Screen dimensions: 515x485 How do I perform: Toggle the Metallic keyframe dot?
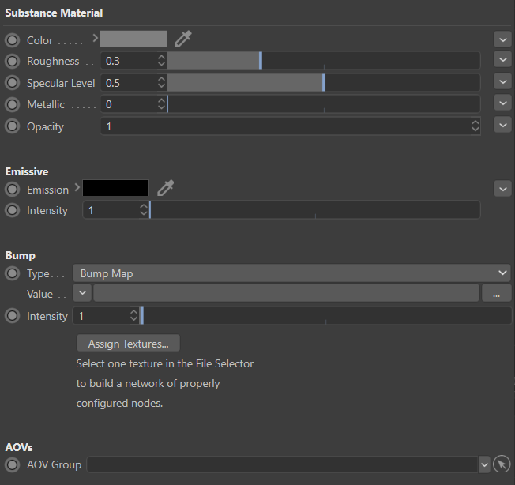[12, 104]
